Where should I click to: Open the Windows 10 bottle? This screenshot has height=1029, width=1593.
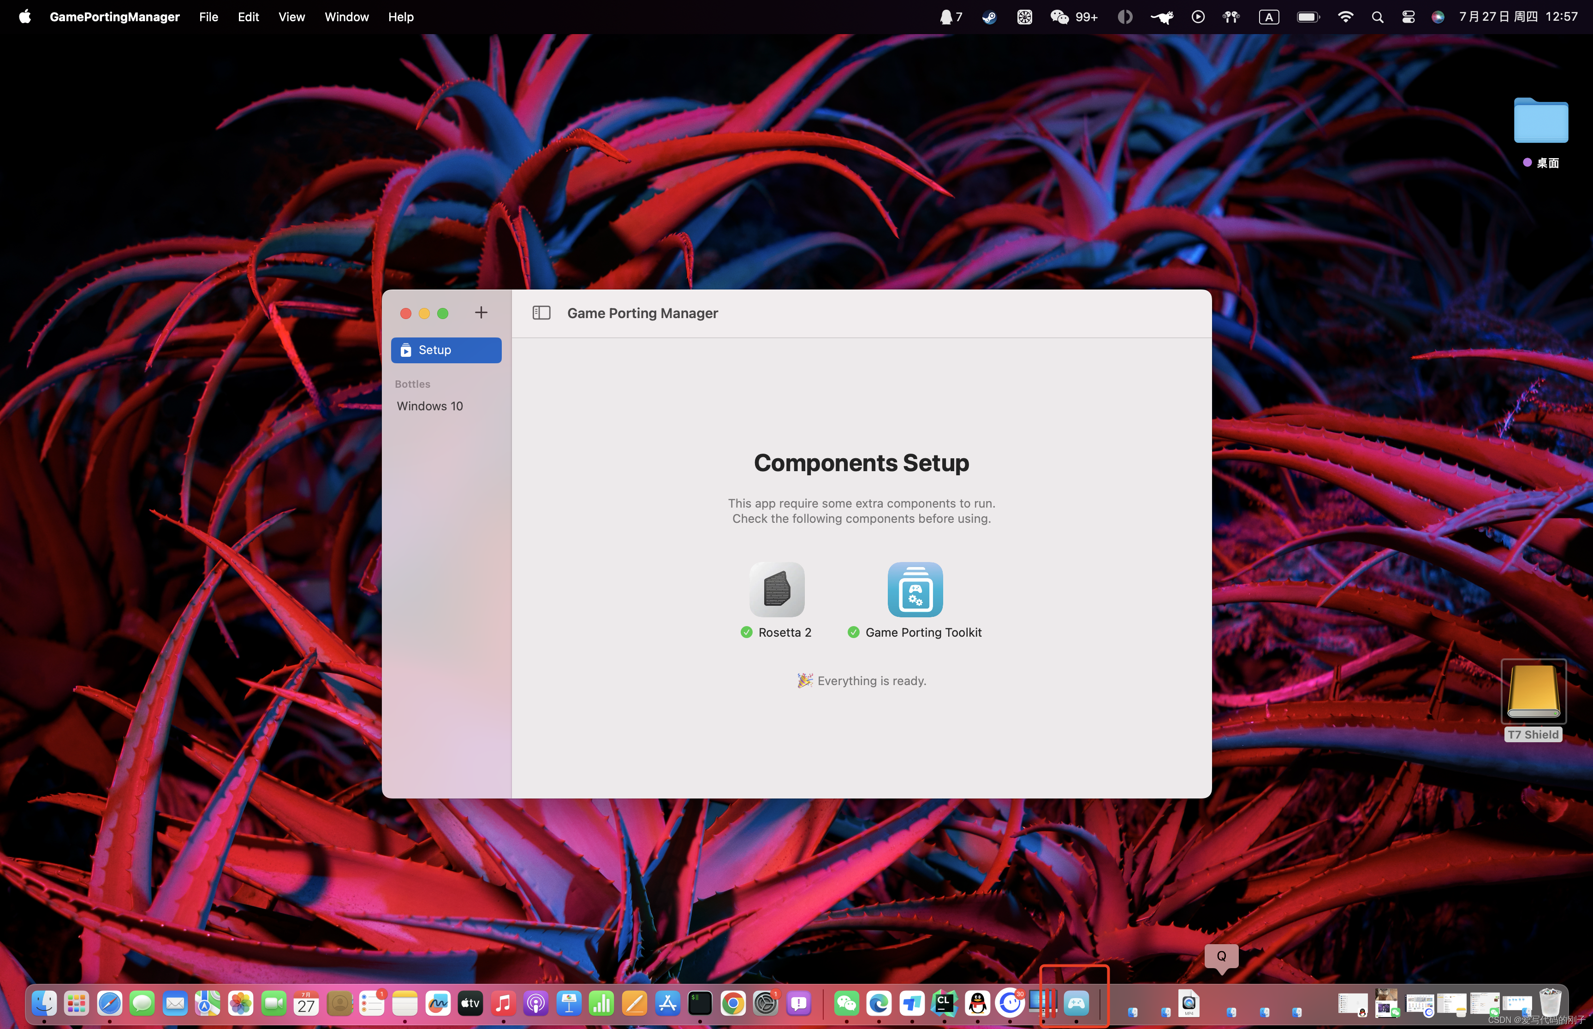[x=430, y=406]
